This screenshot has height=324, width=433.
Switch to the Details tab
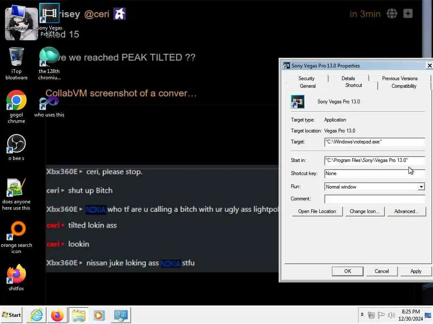(x=348, y=78)
